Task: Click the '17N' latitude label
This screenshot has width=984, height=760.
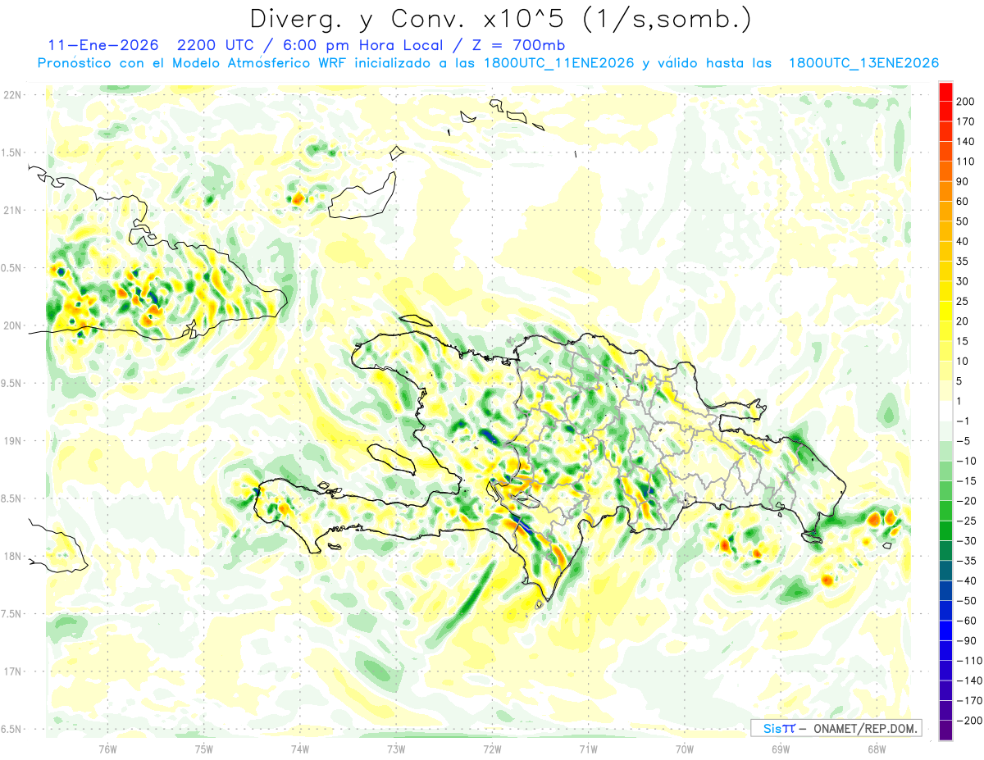Action: pyautogui.click(x=11, y=671)
